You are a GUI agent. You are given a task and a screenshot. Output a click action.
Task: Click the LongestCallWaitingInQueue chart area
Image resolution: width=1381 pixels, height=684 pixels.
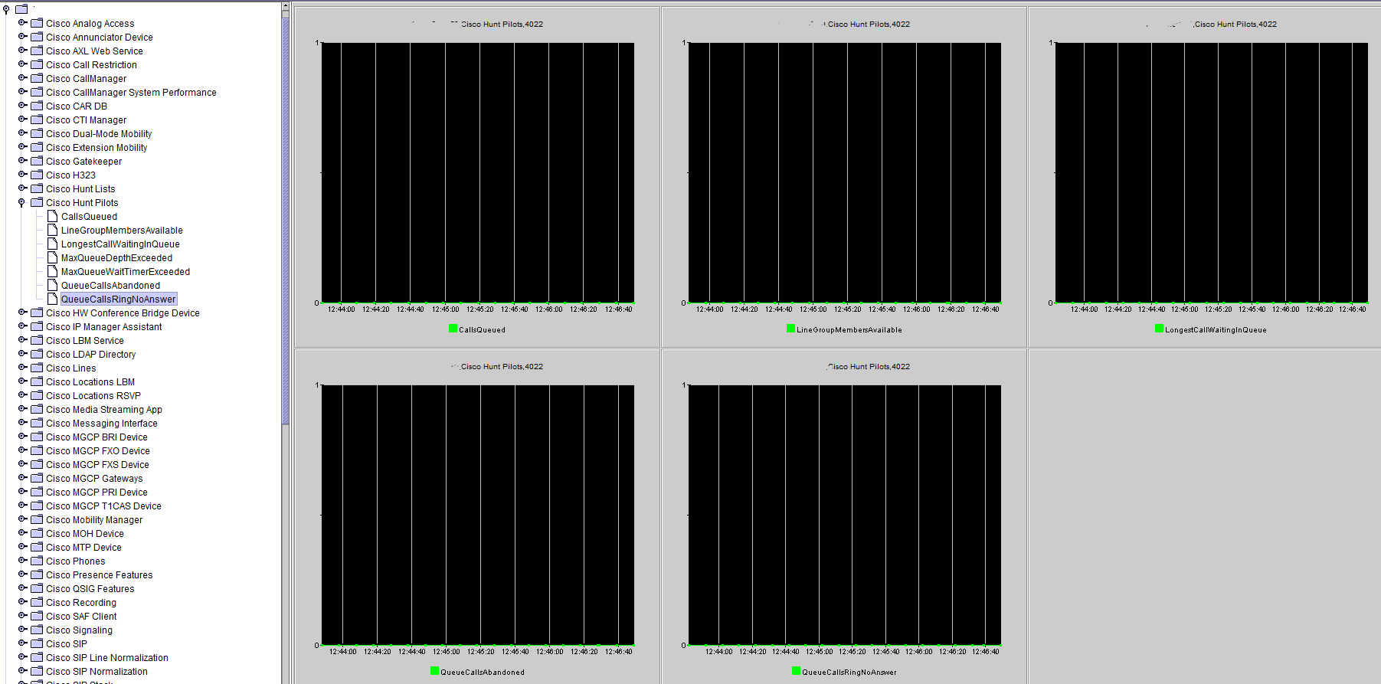click(1211, 172)
